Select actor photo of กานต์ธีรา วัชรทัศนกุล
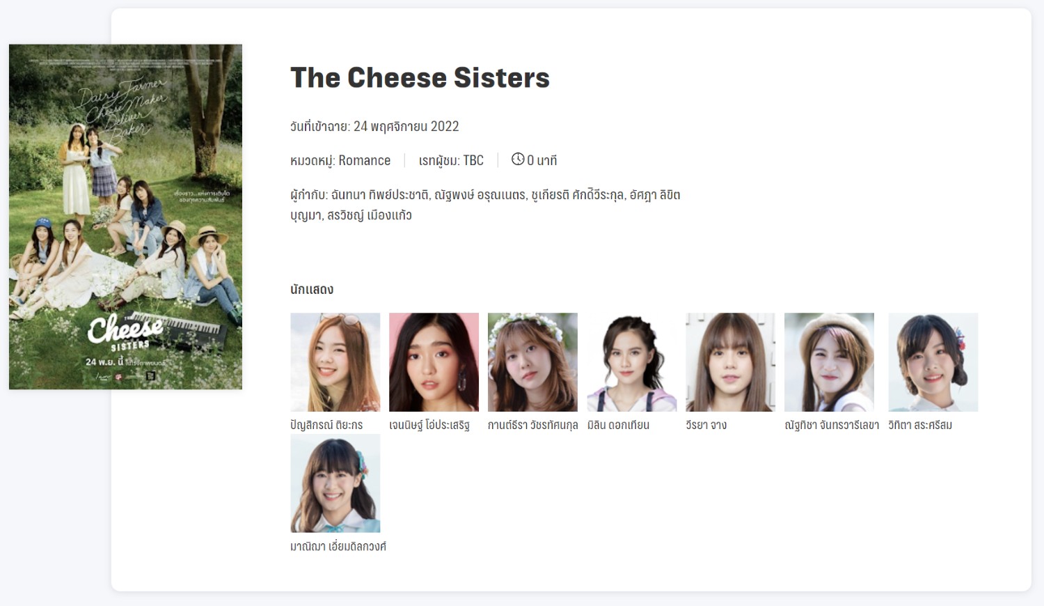Screen dimensions: 1044x606 click(x=532, y=362)
